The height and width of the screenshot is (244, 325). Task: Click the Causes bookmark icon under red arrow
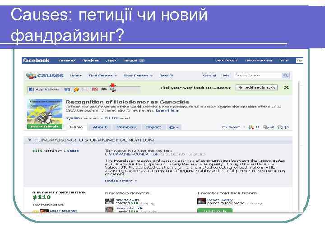point(113,89)
